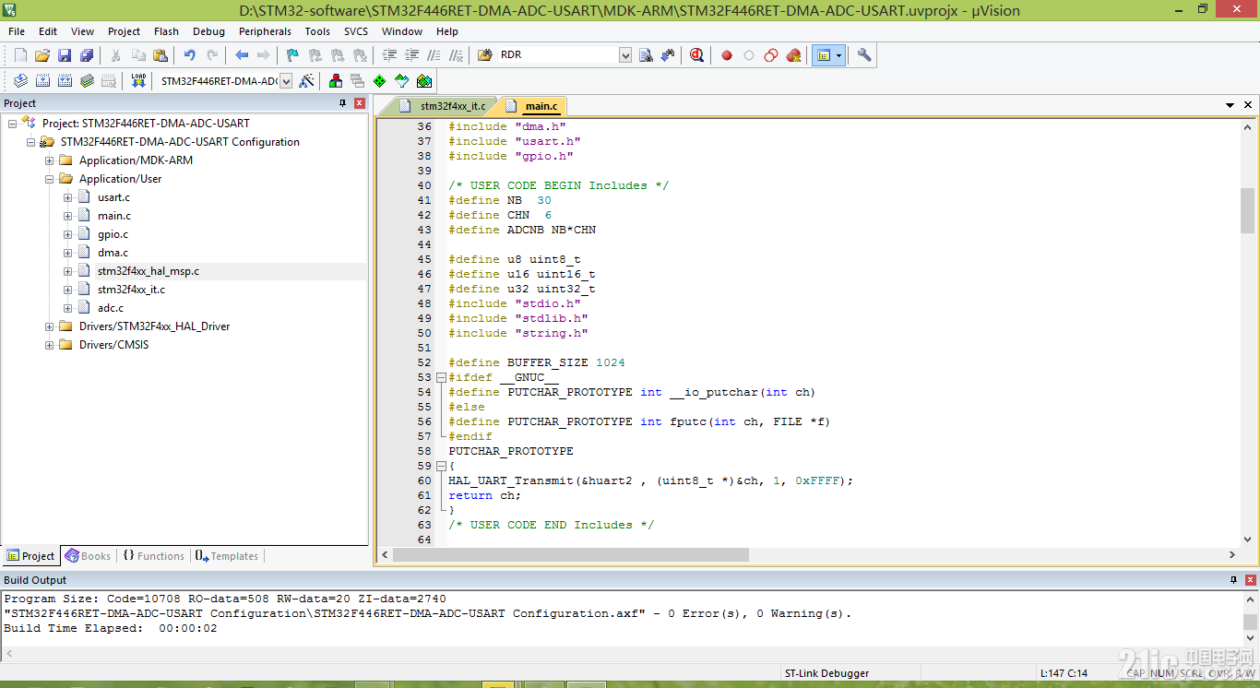Viewport: 1260px width, 688px height.
Task: Open the Debug menu
Action: tap(208, 31)
